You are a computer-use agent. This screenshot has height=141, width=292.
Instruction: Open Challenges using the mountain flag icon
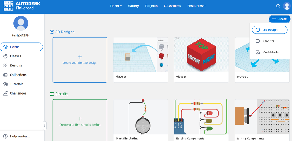pyautogui.click(x=5, y=93)
